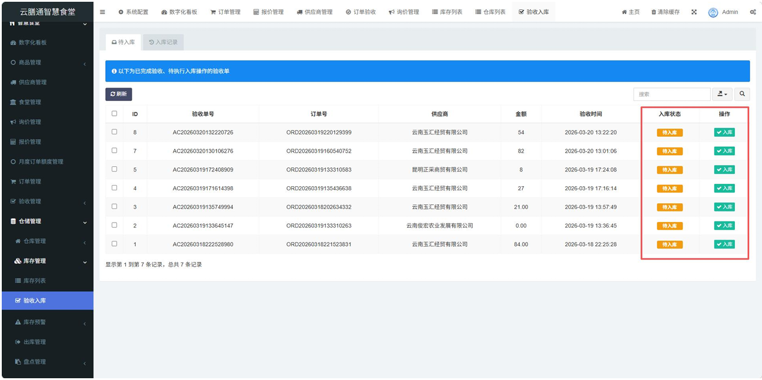The image size is (762, 380).
Task: Select the checkbox for row ID 1
Action: tap(114, 244)
